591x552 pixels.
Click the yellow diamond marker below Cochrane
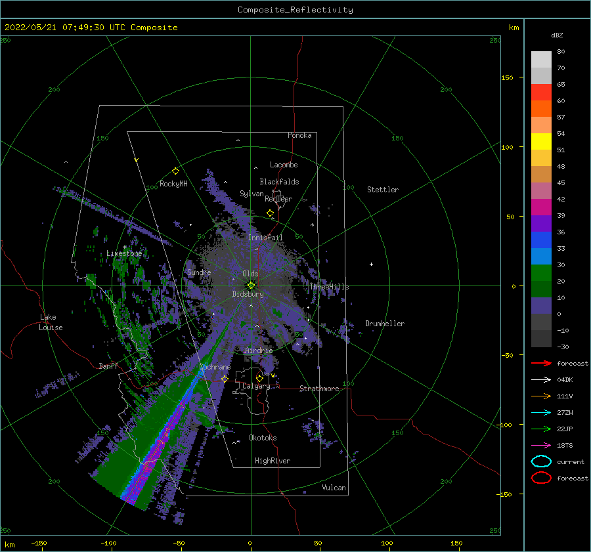click(x=225, y=379)
